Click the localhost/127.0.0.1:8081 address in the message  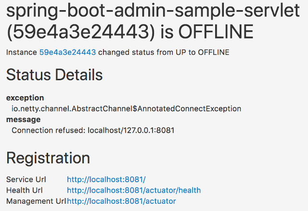tap(130, 130)
